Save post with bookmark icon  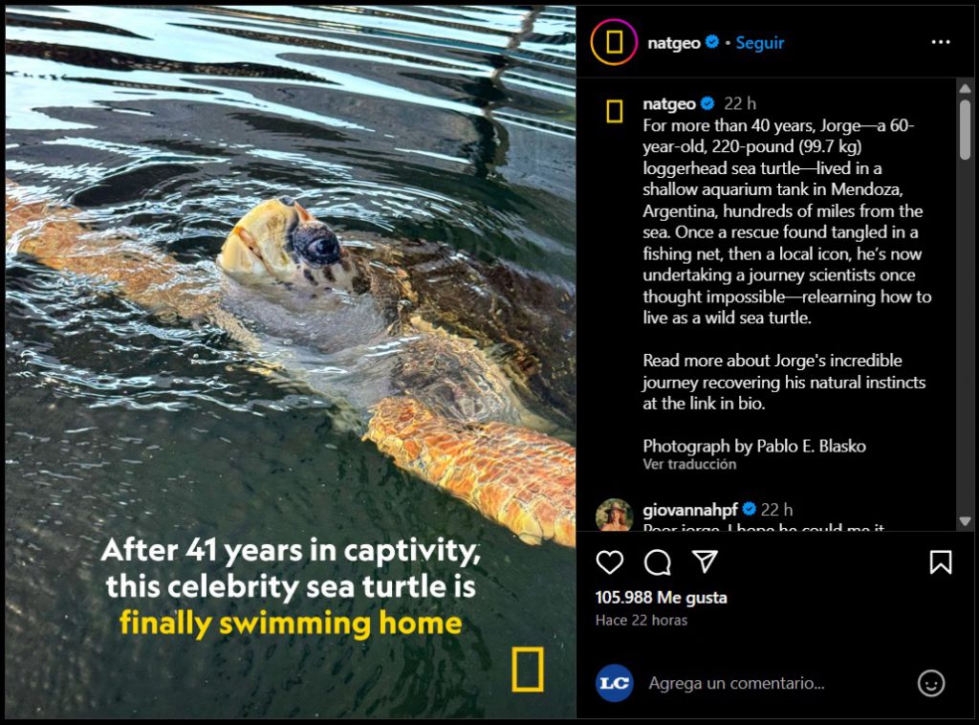pos(941,562)
